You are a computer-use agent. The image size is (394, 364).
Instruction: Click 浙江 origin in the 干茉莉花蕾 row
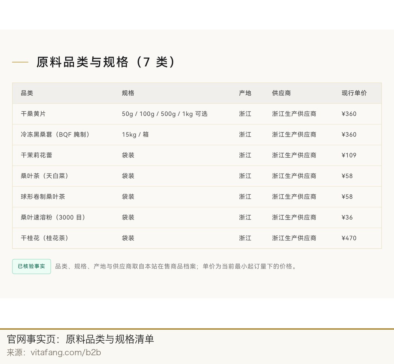[x=245, y=155]
